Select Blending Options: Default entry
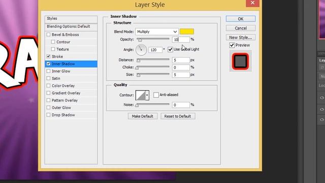Viewport: 325px width, 183px height. tap(71, 26)
